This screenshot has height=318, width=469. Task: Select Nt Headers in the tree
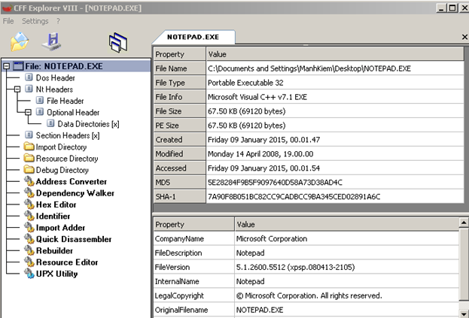point(54,89)
